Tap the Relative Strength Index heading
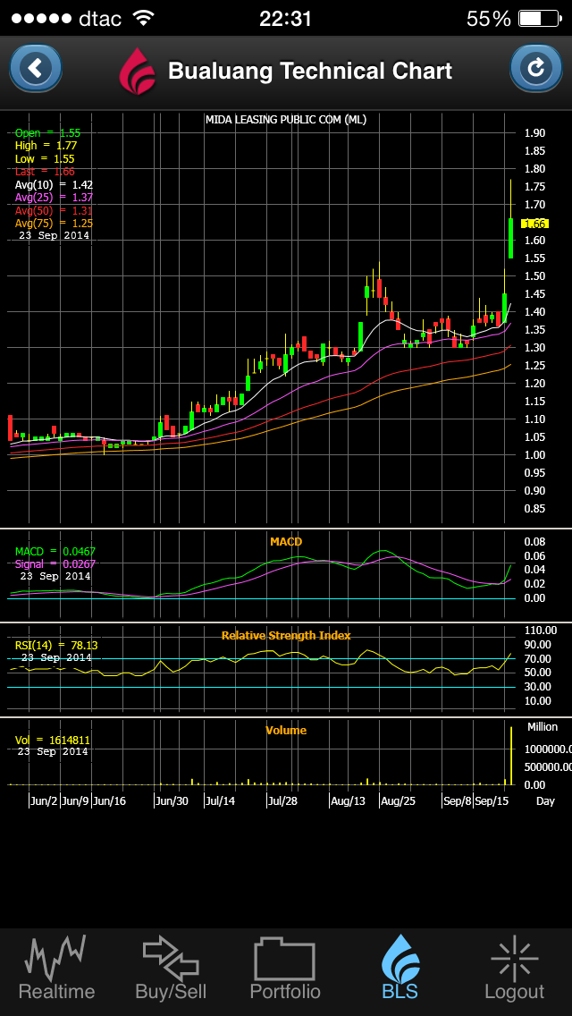This screenshot has height=1016, width=572. 286,636
